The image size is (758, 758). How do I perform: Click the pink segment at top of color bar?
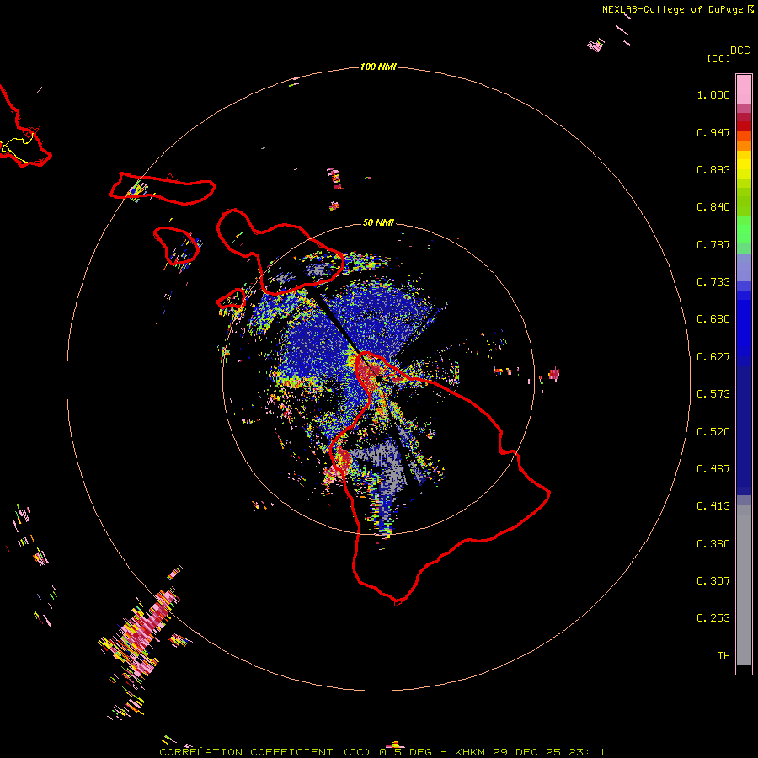point(744,90)
